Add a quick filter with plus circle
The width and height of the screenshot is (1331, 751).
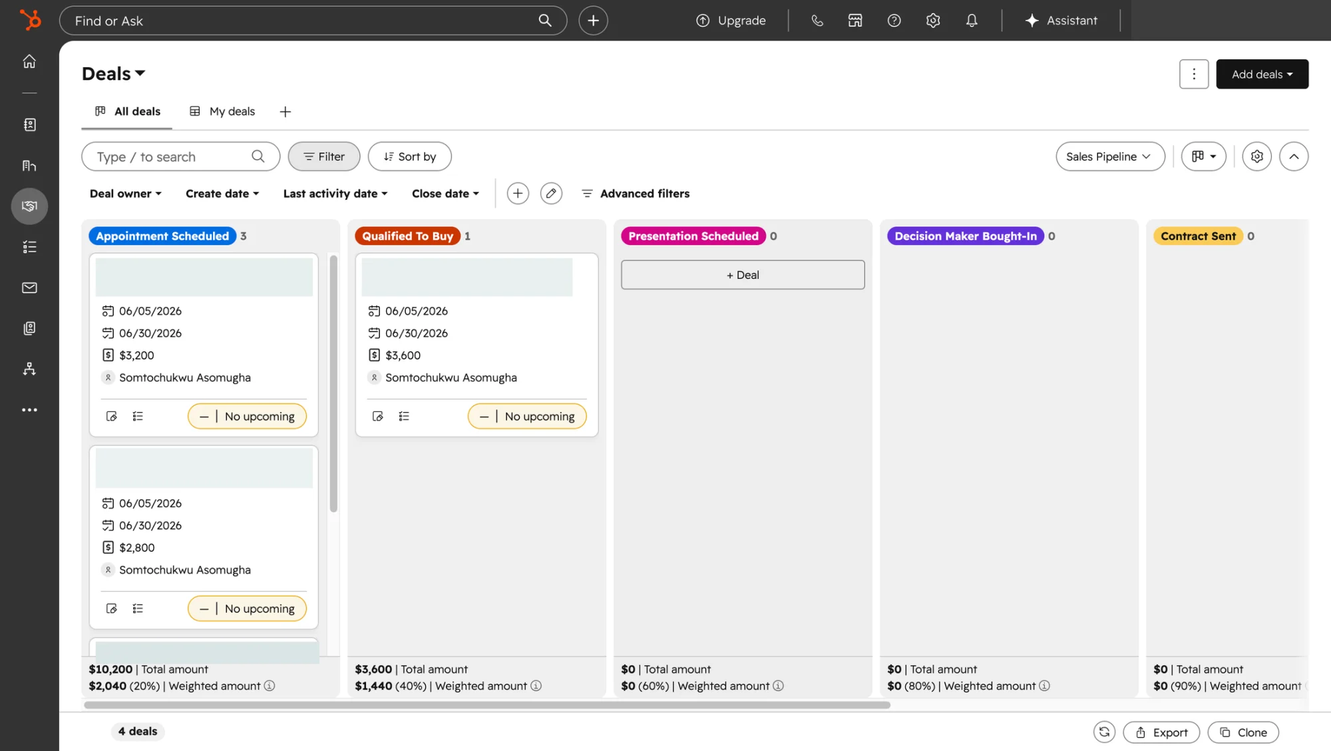tap(518, 194)
